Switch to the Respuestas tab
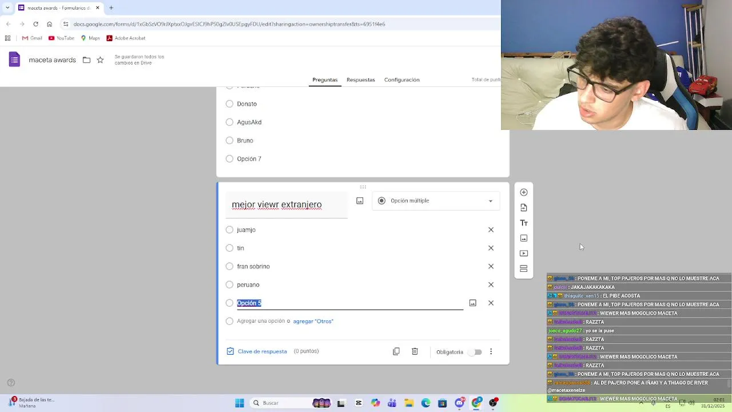 click(x=361, y=80)
